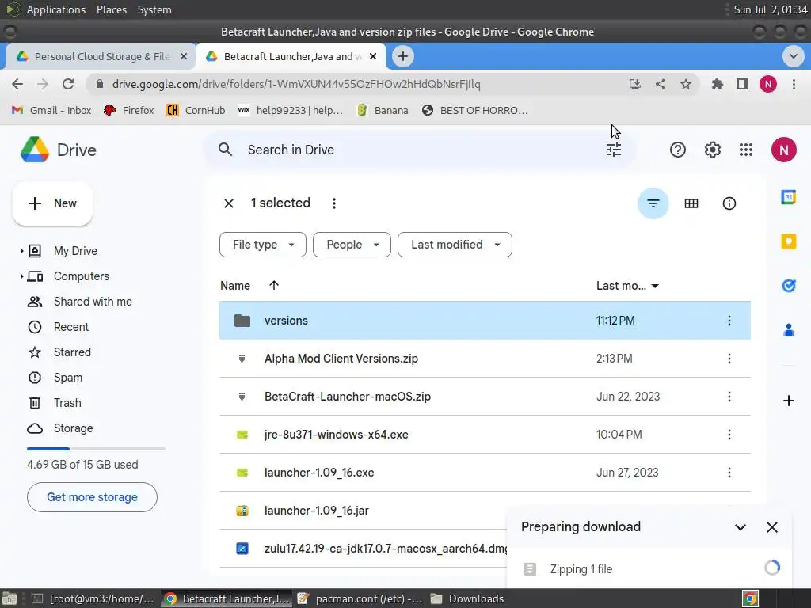Open System menu
The height and width of the screenshot is (608, 811).
point(154,9)
